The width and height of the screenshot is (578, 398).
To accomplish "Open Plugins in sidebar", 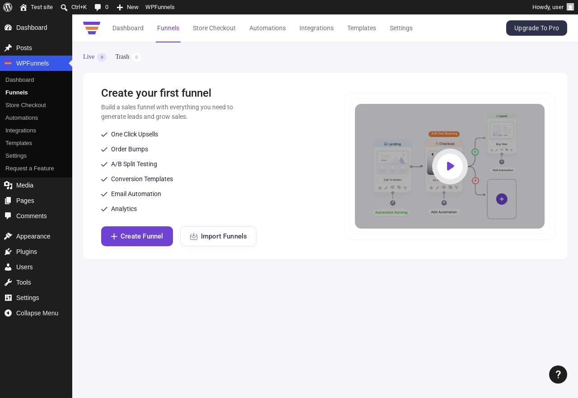I will 36,252.
